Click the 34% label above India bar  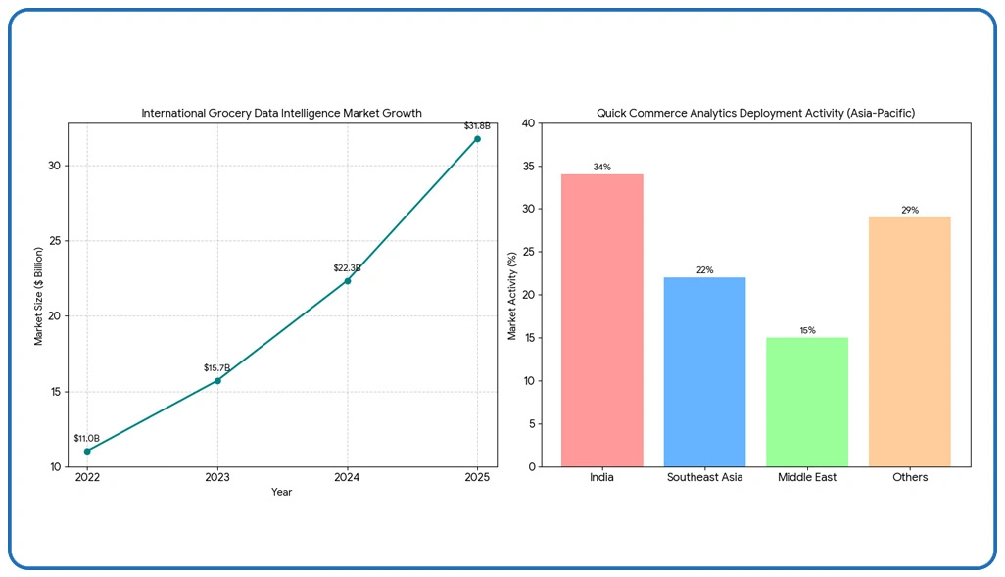[601, 168]
